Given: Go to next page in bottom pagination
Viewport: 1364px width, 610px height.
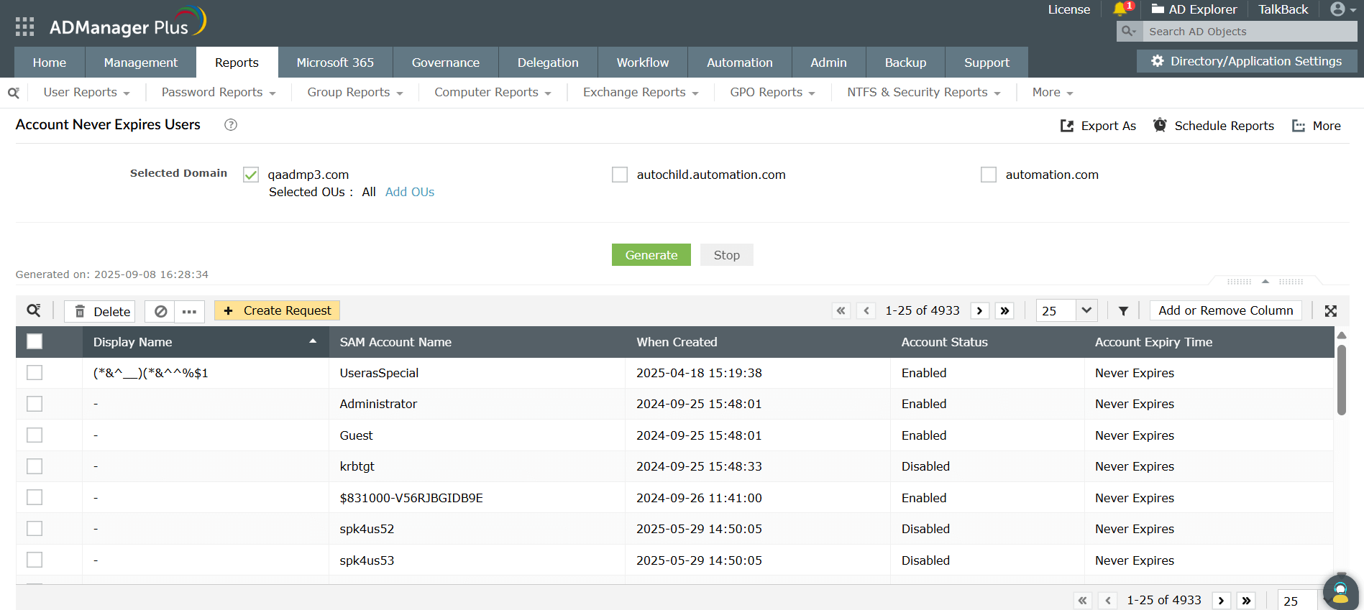Looking at the screenshot, I should coord(1221,601).
